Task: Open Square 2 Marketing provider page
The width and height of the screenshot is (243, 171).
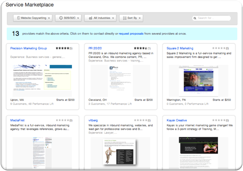Action: (180, 48)
